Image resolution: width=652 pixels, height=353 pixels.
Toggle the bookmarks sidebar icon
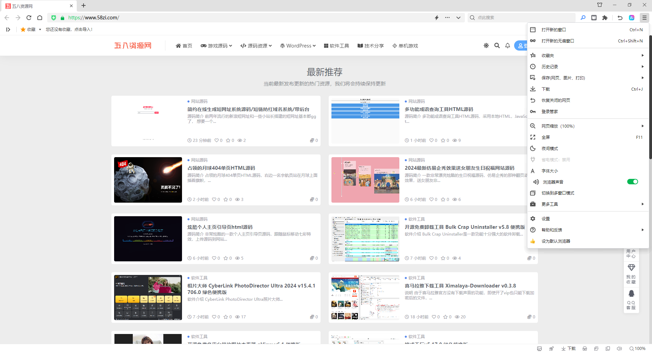8,30
